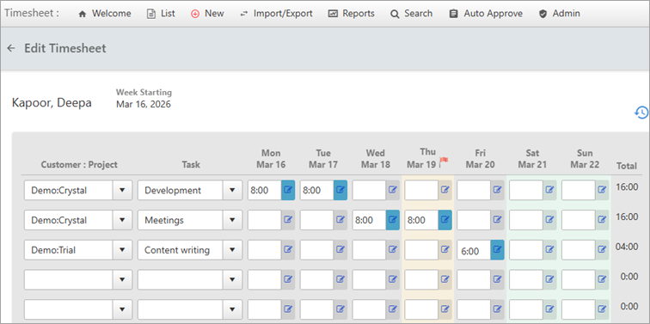The width and height of the screenshot is (650, 324).
Task: Click Content writing Friday 6:00 hours field
Action: click(x=474, y=250)
